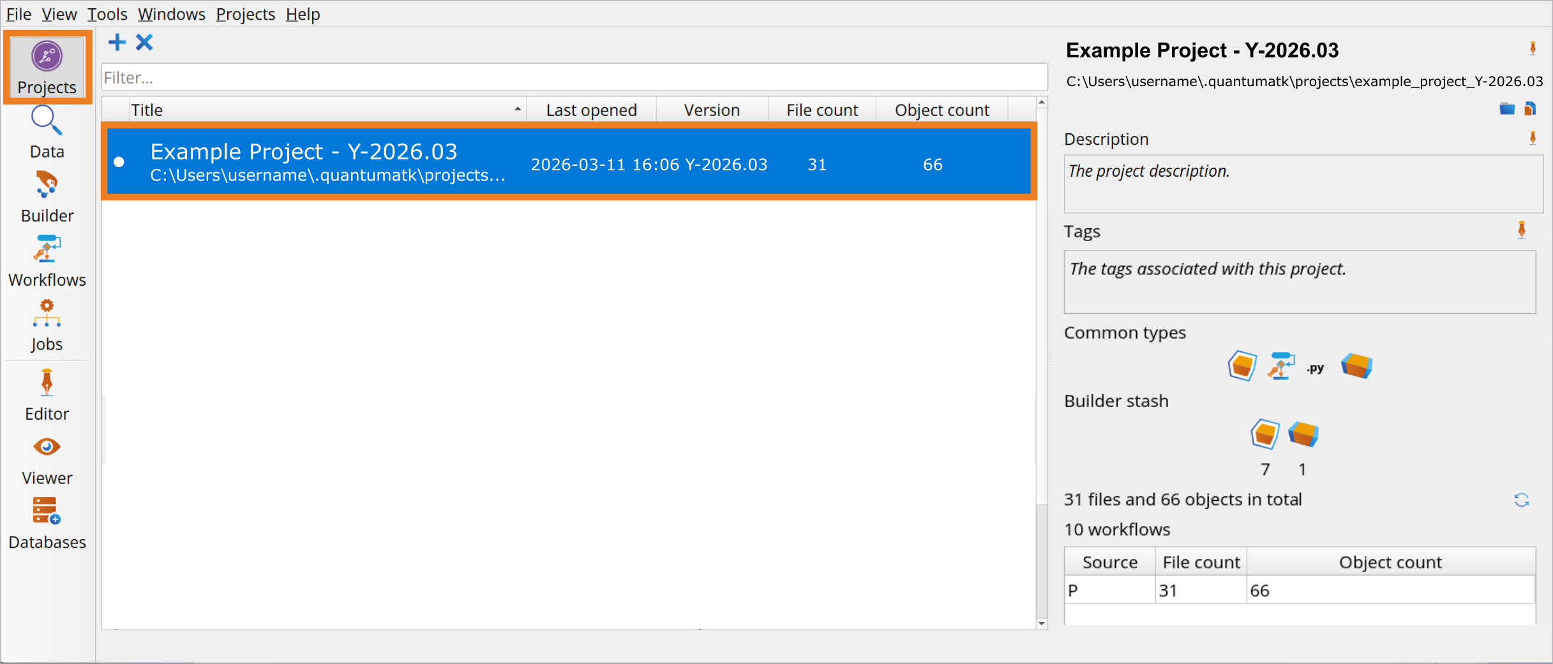Open project folder via blue folder icon

[x=1506, y=109]
